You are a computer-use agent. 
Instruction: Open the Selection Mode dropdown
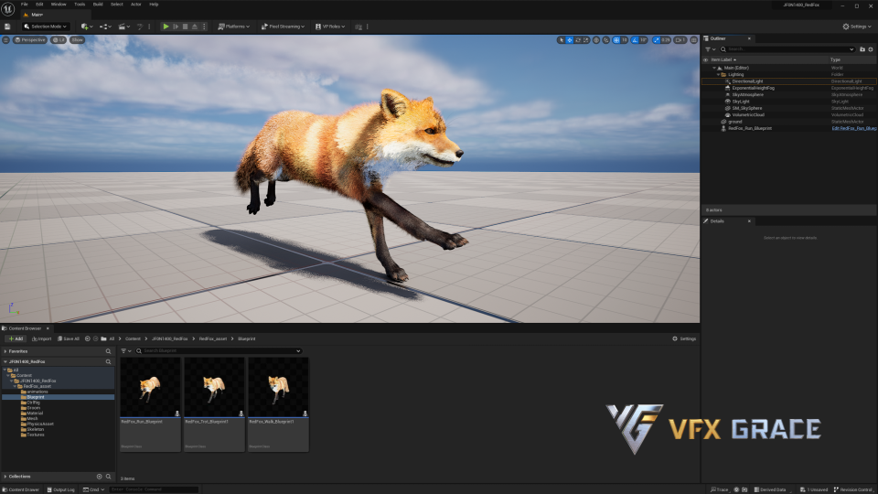tap(46, 27)
